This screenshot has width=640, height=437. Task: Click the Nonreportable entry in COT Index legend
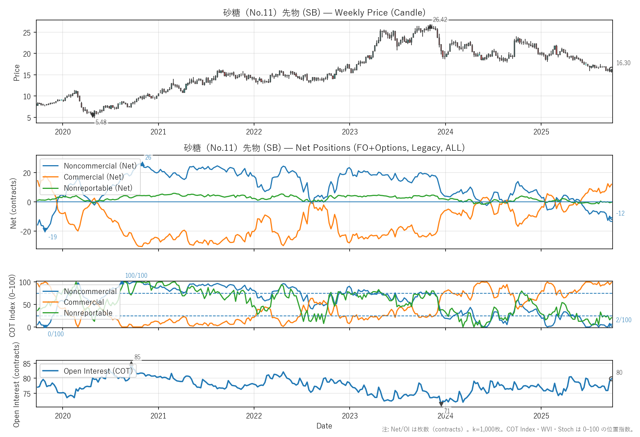pyautogui.click(x=88, y=313)
